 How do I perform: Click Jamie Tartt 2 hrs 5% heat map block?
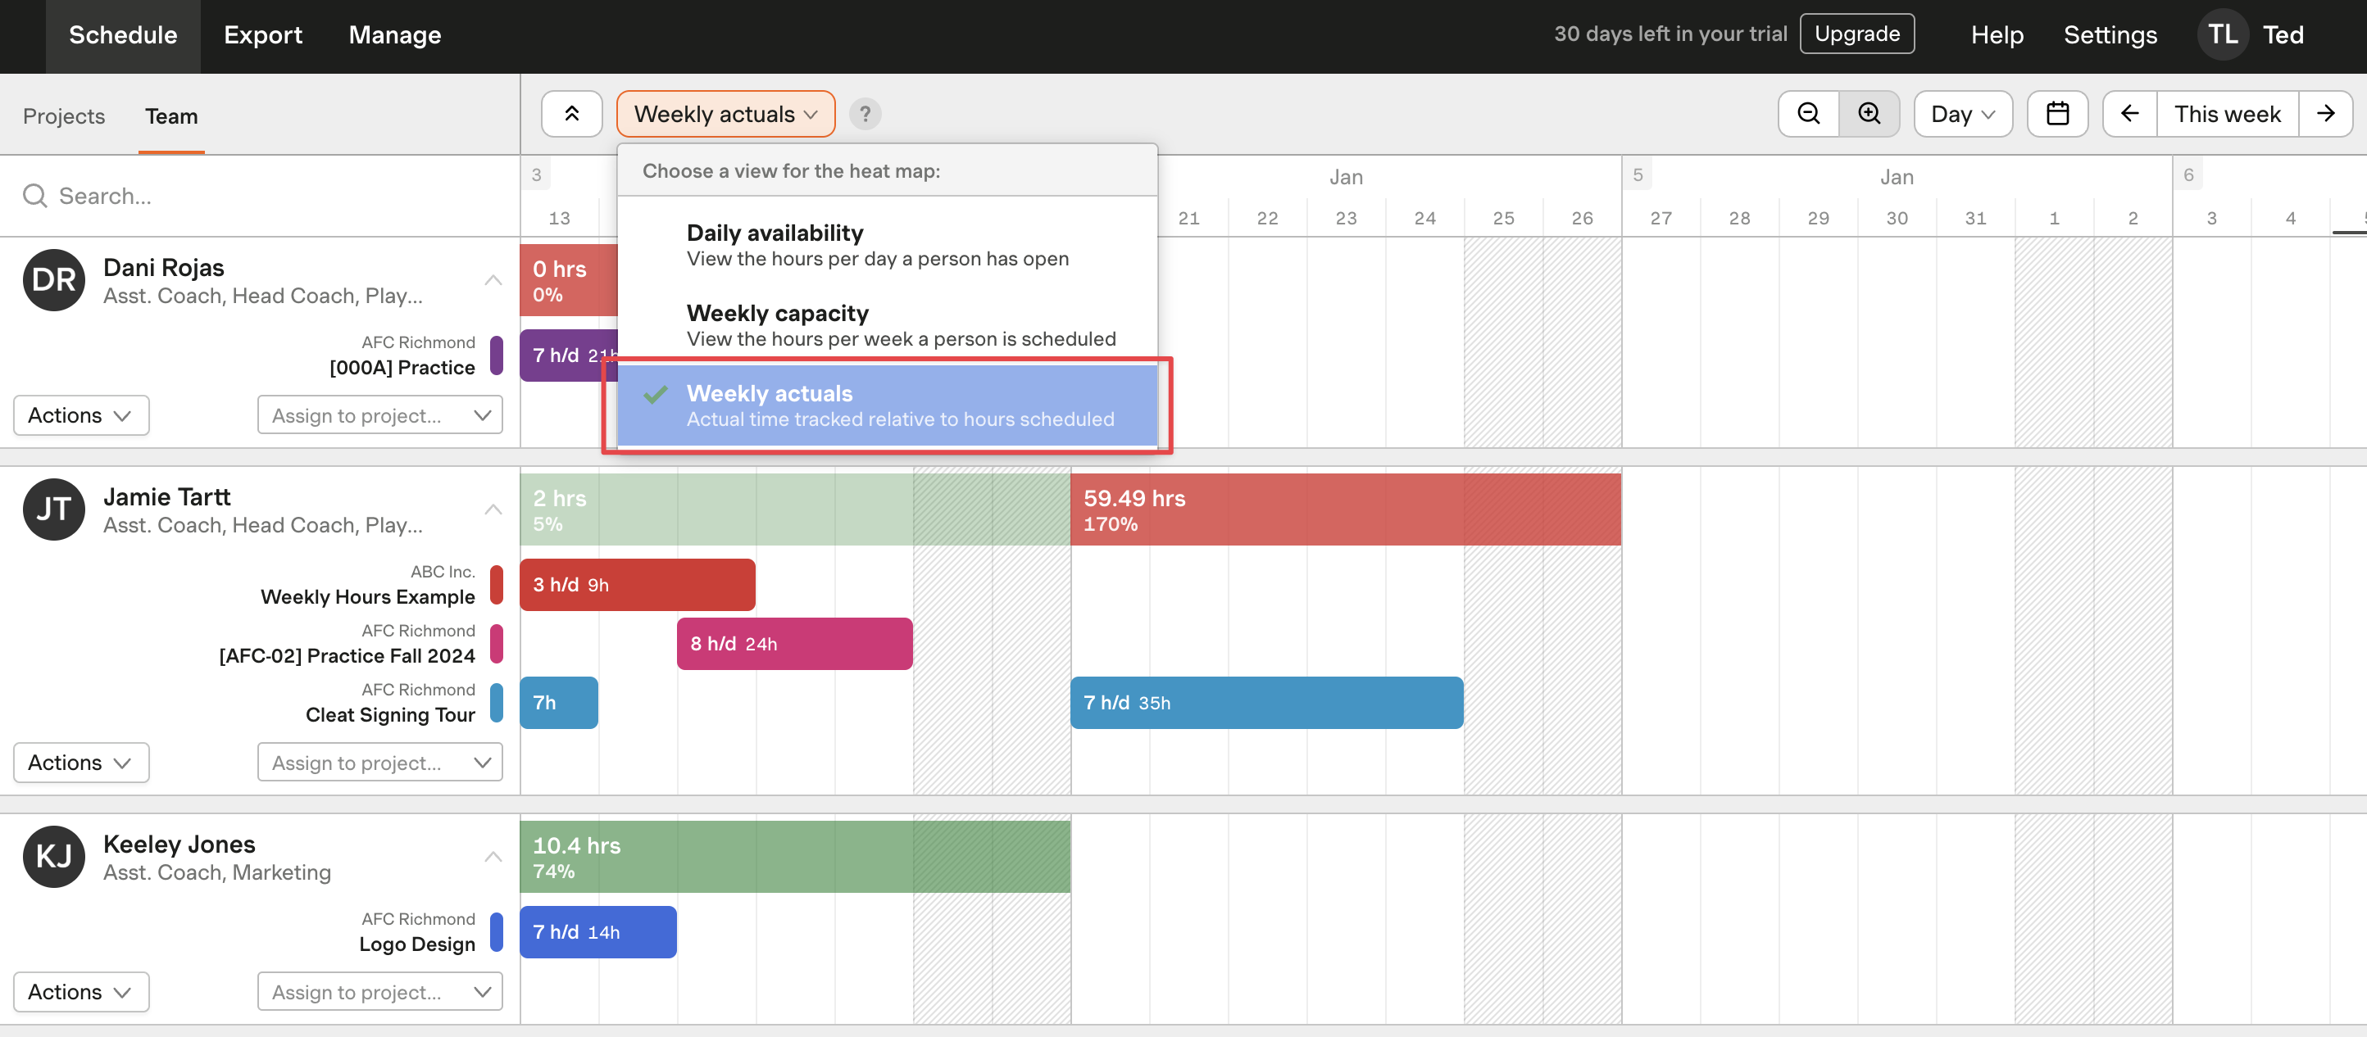795,509
